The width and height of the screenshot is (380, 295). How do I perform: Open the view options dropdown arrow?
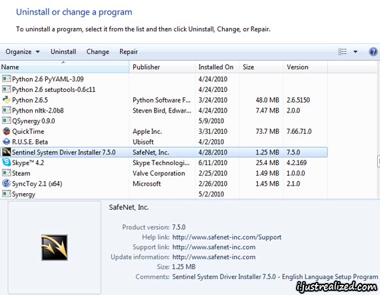(x=355, y=51)
